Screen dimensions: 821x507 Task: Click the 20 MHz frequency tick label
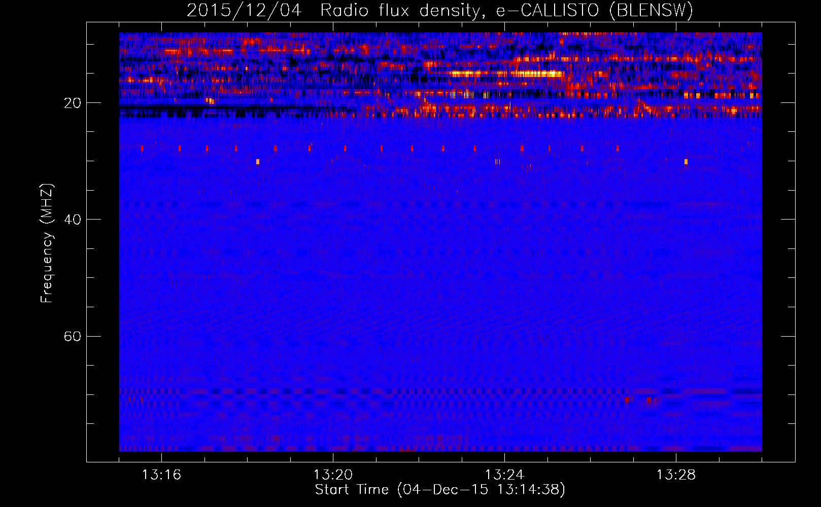click(73, 103)
